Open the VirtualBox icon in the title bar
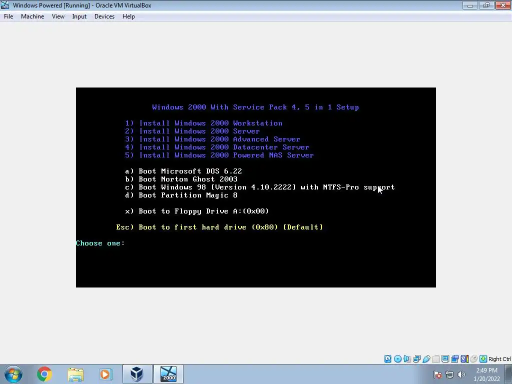Screen dimensions: 512x384 click(5, 5)
